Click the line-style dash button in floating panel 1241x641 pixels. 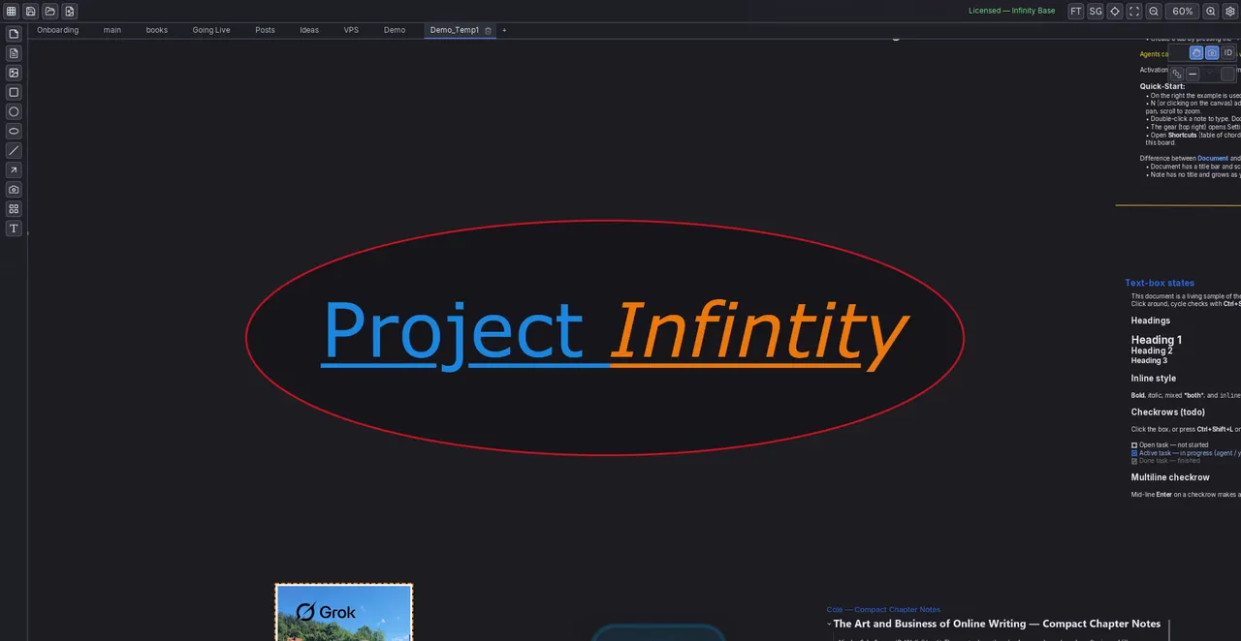1193,75
